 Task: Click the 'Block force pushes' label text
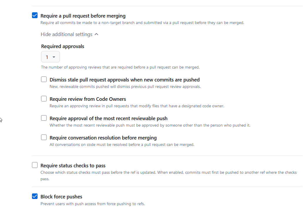(61, 197)
